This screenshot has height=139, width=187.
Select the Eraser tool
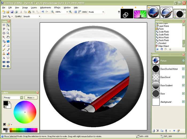click(x=8, y=46)
